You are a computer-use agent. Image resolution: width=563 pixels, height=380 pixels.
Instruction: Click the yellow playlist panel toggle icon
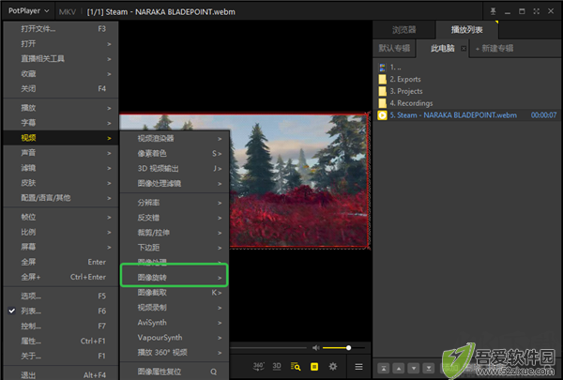coord(314,367)
